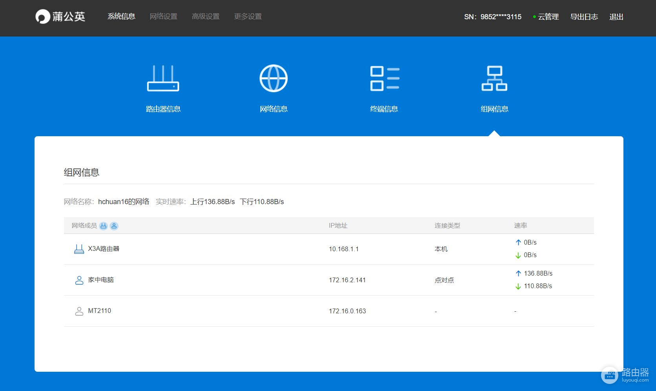Select the MT2110 member name
This screenshot has width=656, height=391.
(99, 311)
